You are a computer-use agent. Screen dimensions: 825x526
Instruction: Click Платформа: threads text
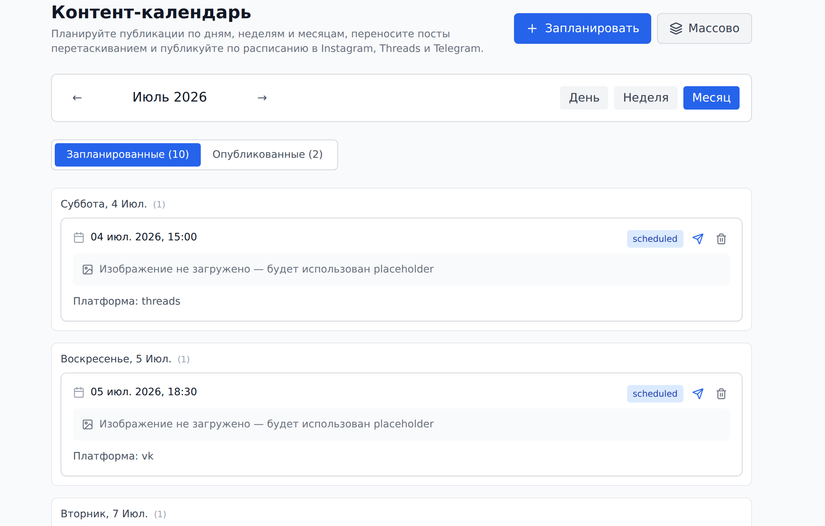(x=127, y=301)
